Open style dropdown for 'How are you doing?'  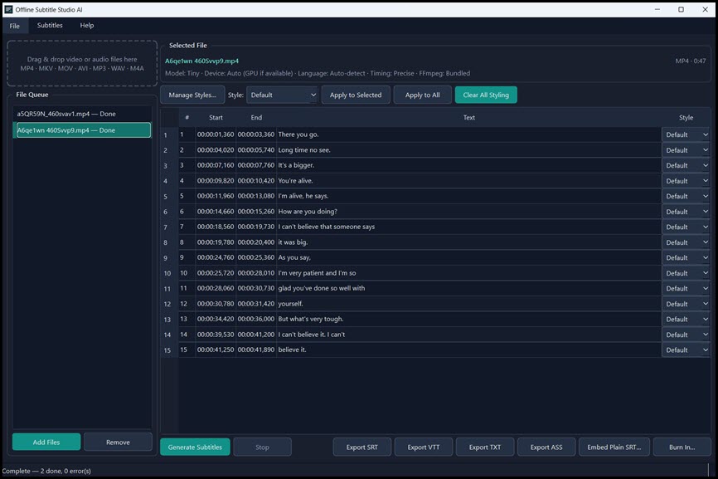(x=686, y=212)
